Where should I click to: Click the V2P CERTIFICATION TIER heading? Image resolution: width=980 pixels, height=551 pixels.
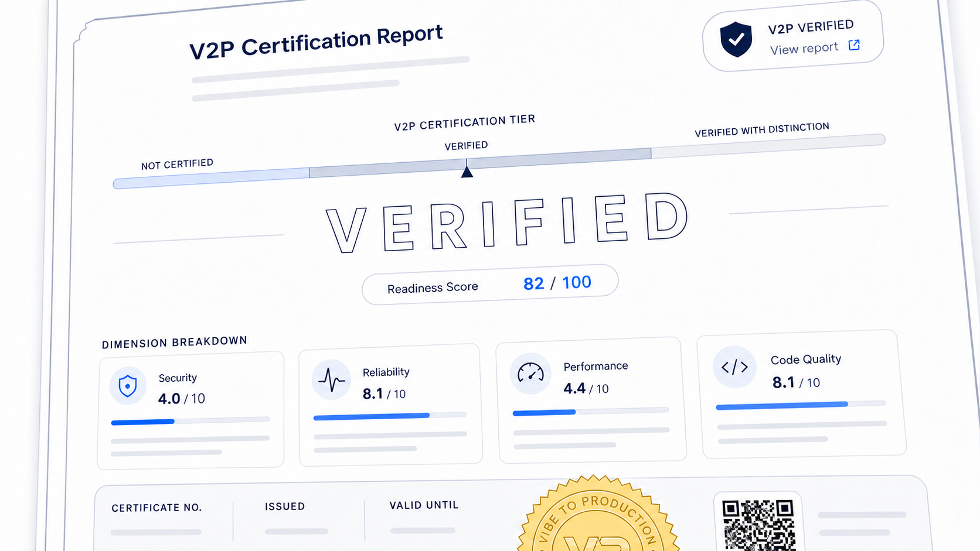tap(465, 123)
